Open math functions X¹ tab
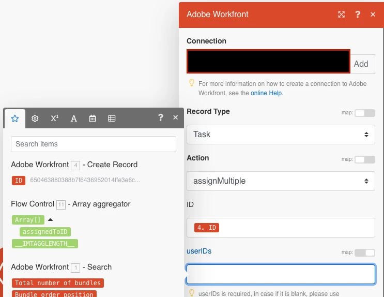 (x=54, y=118)
